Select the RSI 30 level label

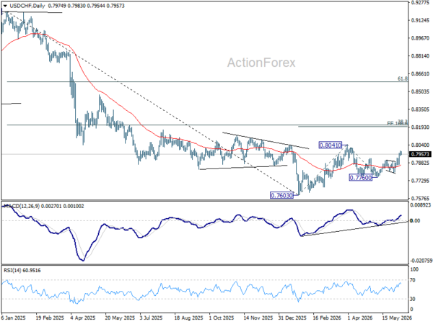[x=413, y=299]
